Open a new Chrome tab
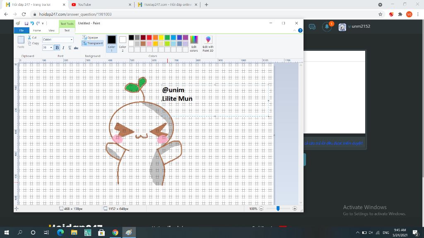Image resolution: width=424 pixels, height=238 pixels. (206, 5)
